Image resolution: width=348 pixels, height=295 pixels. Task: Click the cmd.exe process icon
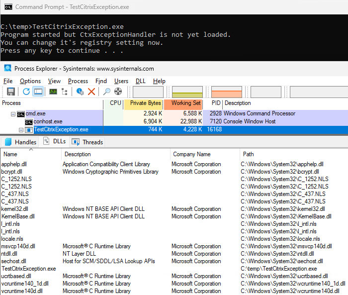tap(21, 114)
